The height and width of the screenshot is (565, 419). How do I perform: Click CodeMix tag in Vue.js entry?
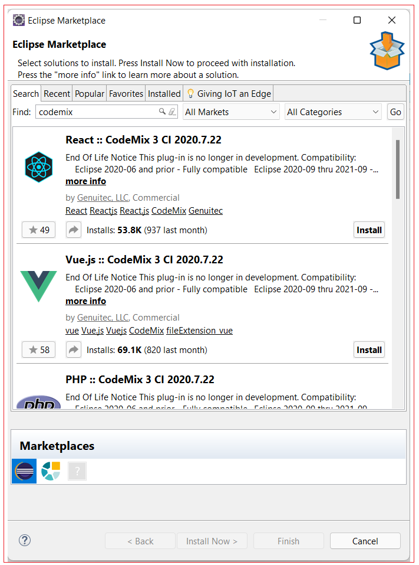146,331
